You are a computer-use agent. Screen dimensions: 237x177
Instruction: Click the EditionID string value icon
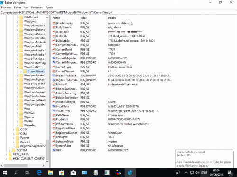click(x=54, y=84)
